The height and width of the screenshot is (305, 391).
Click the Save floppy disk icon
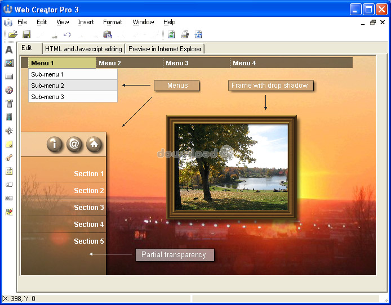point(26,34)
